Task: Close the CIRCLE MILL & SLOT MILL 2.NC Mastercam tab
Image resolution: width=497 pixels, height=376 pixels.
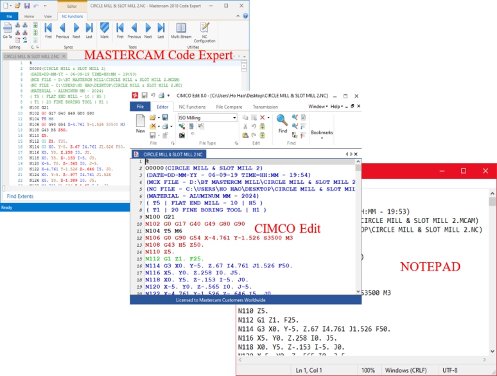Action: coord(64,57)
